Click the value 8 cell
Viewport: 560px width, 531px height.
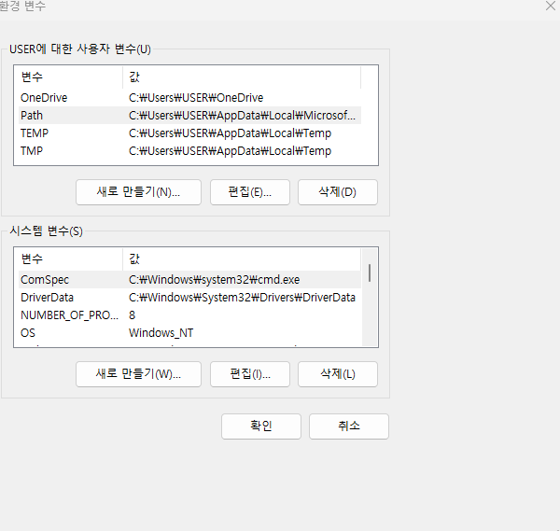(x=133, y=314)
